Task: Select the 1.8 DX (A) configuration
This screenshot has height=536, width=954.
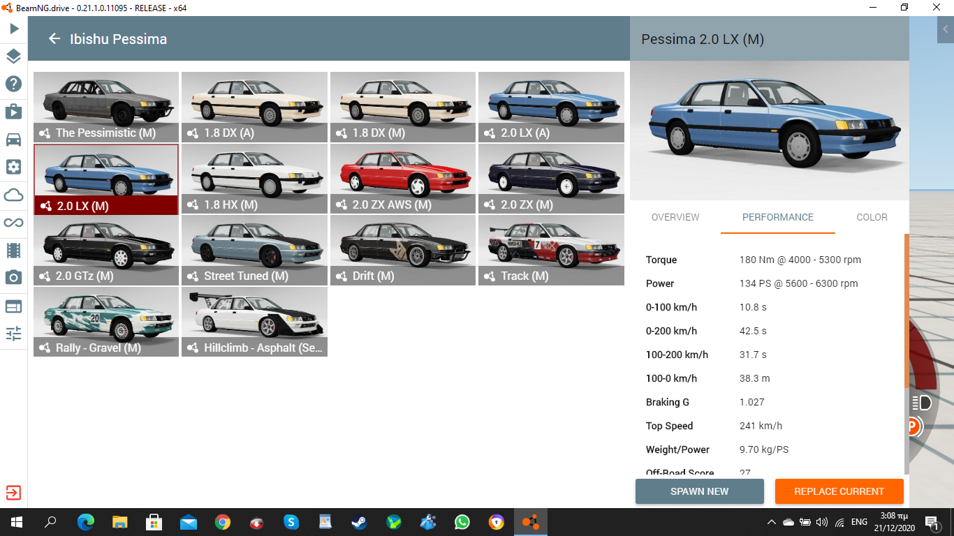Action: [254, 107]
